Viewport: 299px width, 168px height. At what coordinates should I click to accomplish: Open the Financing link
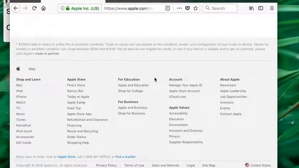(74, 126)
